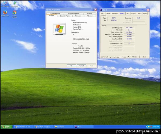Click the 4.0 clocks CAS# Latency value
The width and height of the screenshot is (161, 134).
(x=129, y=32)
